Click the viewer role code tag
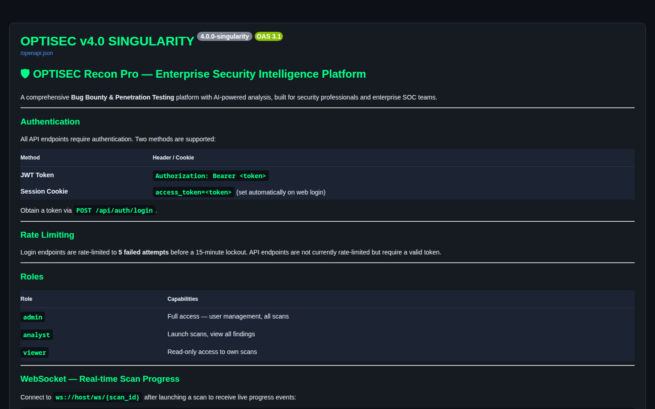The height and width of the screenshot is (409, 655). click(35, 353)
